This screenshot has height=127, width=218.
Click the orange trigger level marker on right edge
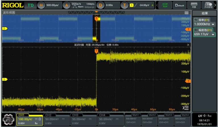[x=188, y=81]
